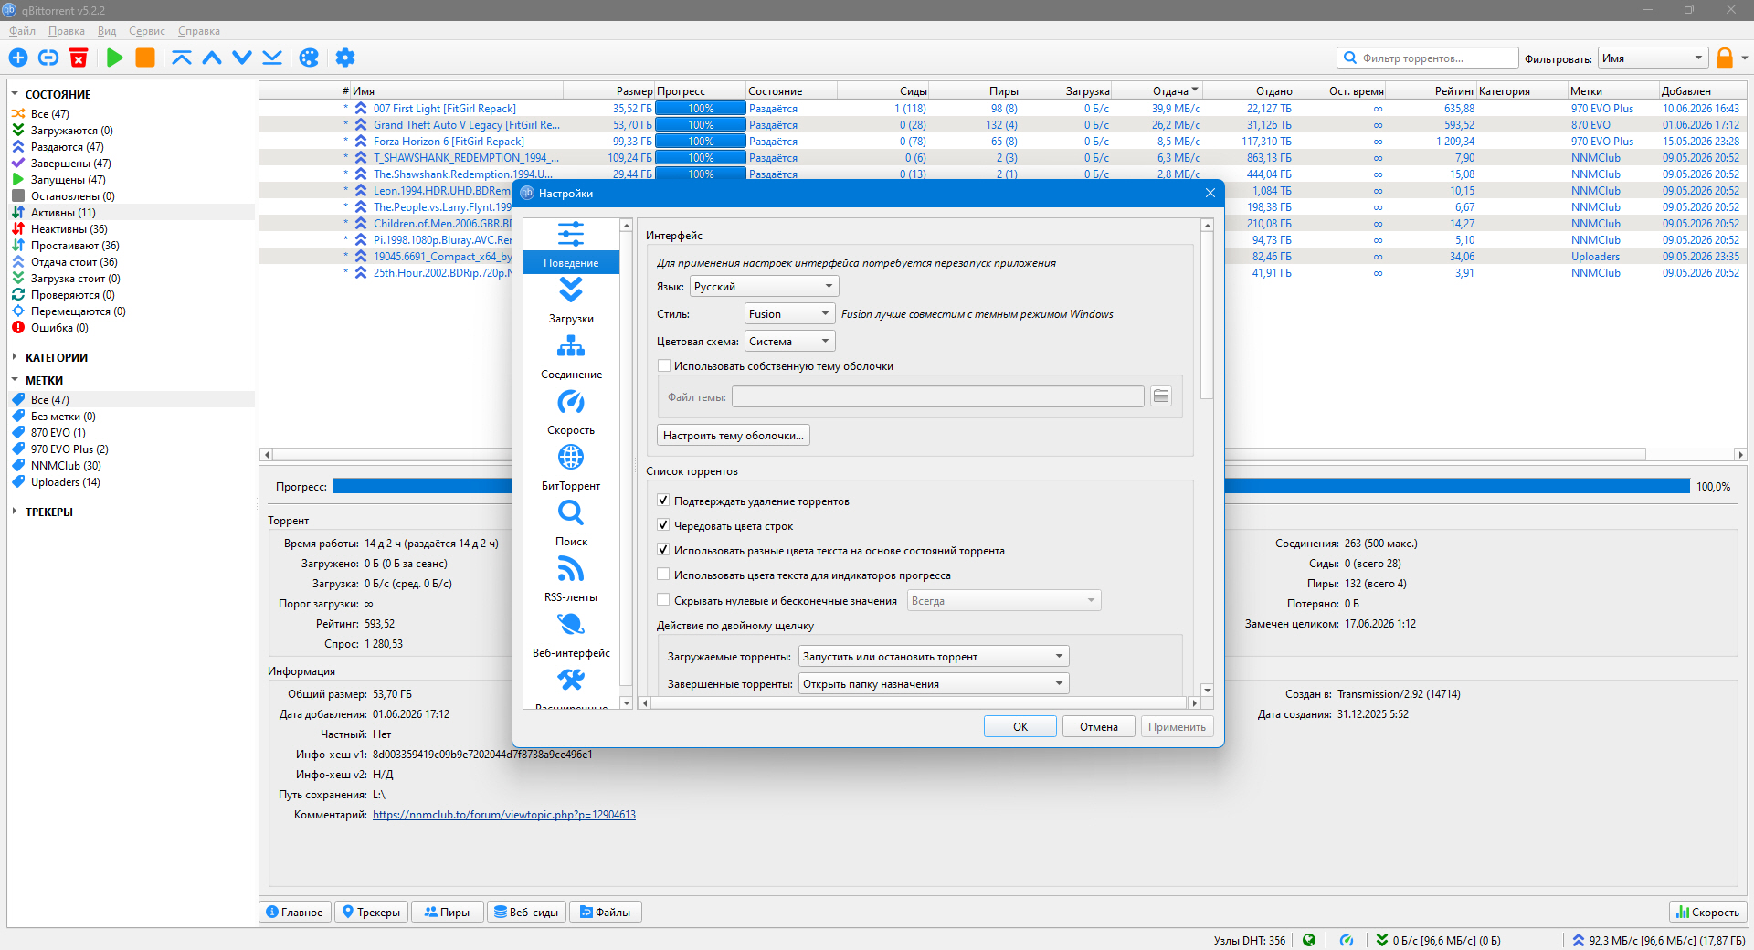
Task: Open the RSS-ленты settings section
Action: pos(571,580)
